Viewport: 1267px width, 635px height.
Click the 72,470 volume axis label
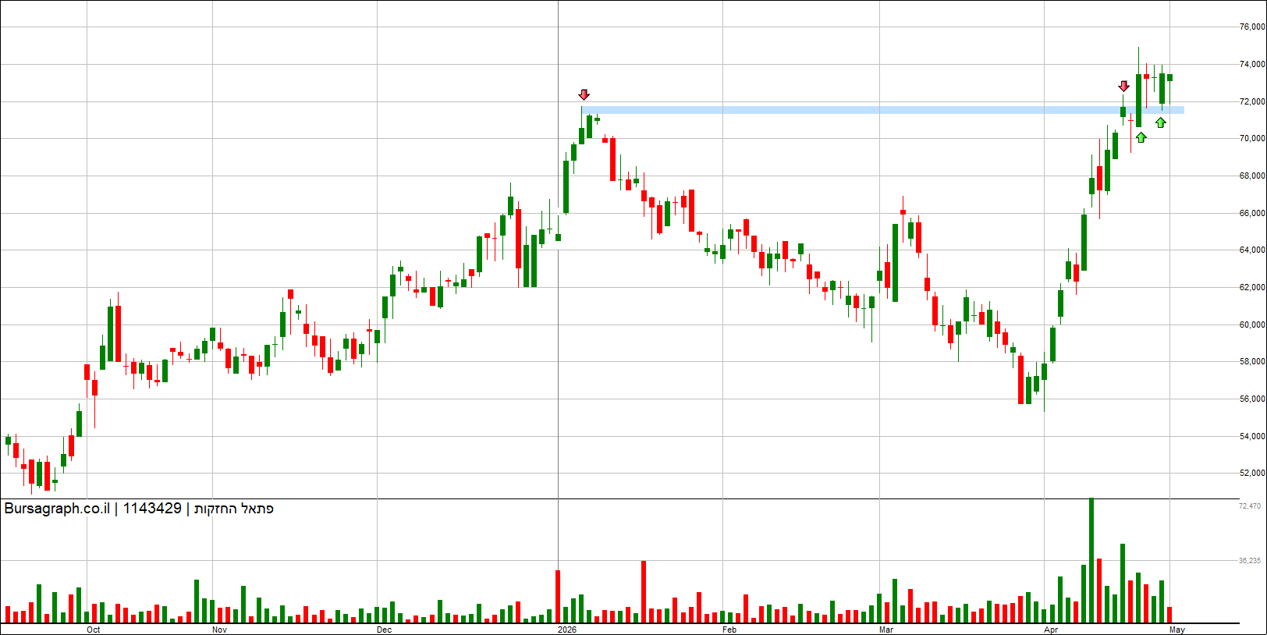click(x=1250, y=506)
